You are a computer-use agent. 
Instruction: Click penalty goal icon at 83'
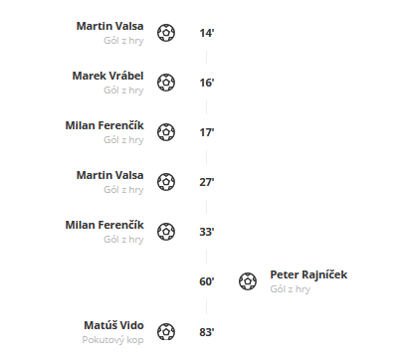[x=166, y=332]
